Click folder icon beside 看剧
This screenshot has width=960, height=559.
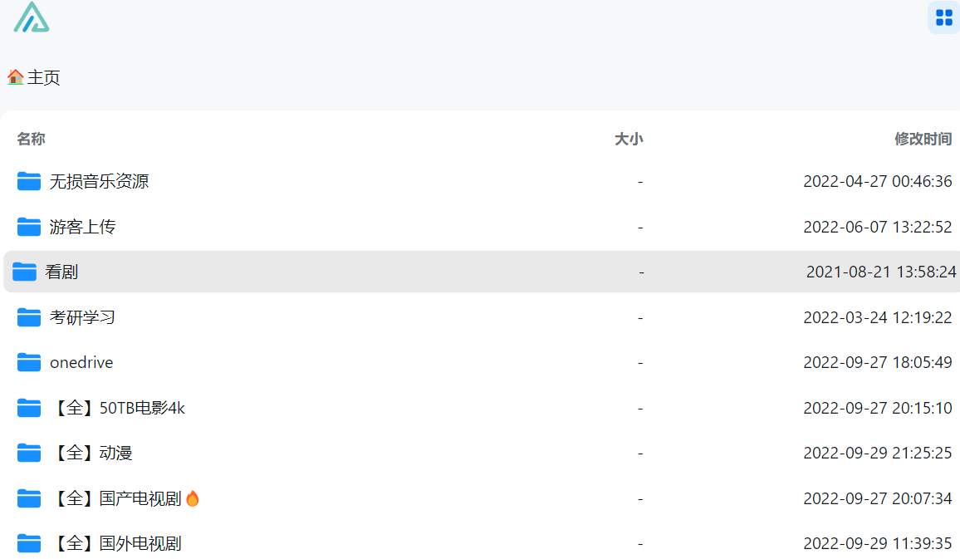coord(25,272)
